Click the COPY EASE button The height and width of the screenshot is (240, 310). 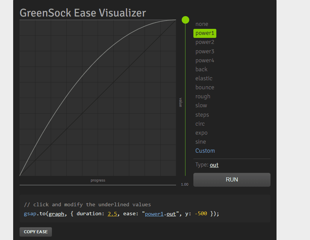tap(35, 231)
